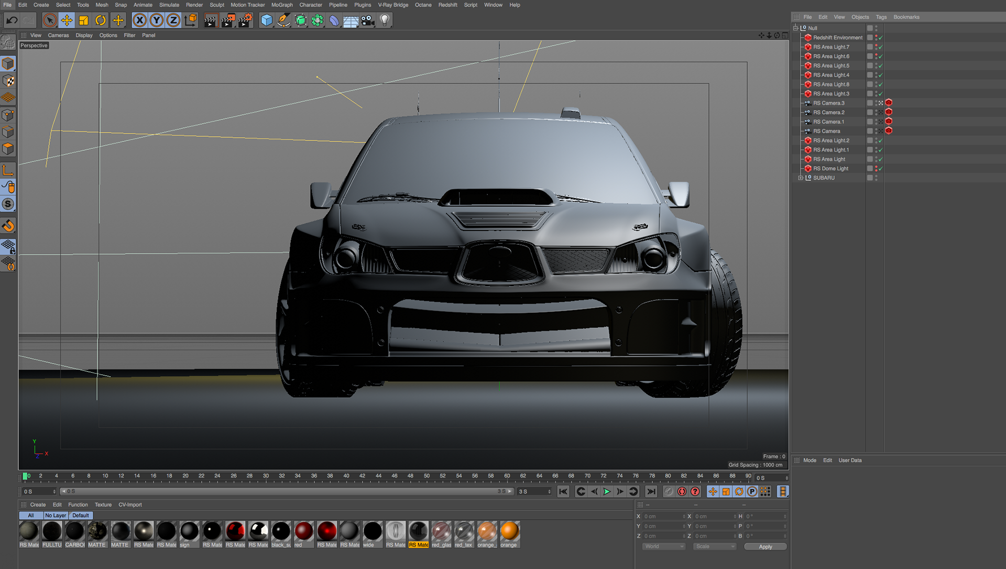Viewport: 1006px width, 569px height.
Task: Click the Scale tool in top toolbar
Action: (84, 20)
